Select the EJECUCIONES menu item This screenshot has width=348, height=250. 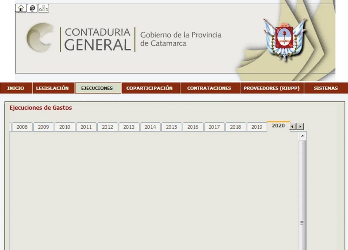(x=98, y=88)
